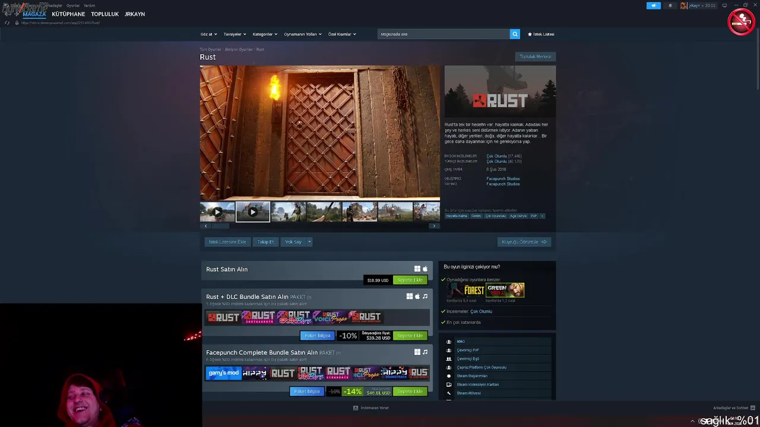Expand the Tavsiyeler dropdown
The width and height of the screenshot is (760, 427).
[x=235, y=34]
